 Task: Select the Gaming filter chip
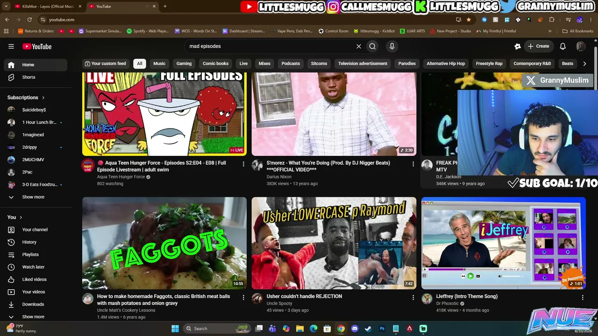click(184, 63)
